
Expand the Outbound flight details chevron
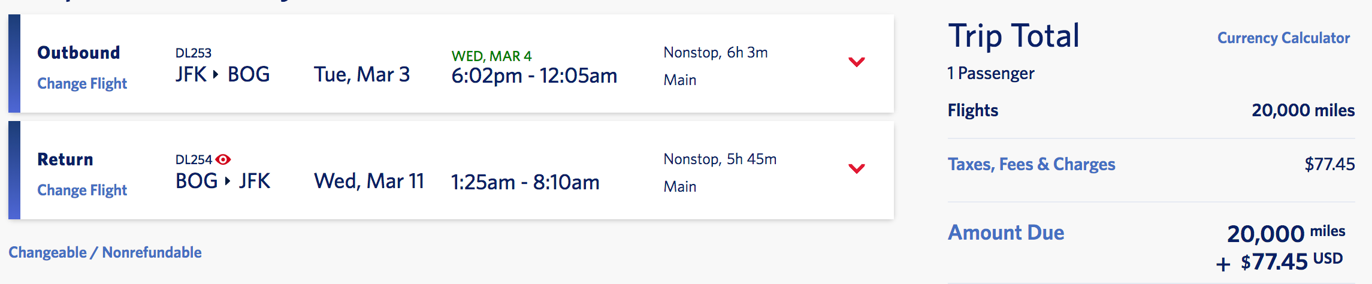pyautogui.click(x=857, y=62)
